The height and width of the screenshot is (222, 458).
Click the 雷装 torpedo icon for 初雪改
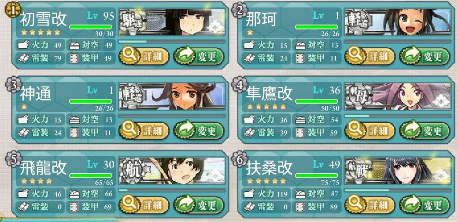(23, 58)
